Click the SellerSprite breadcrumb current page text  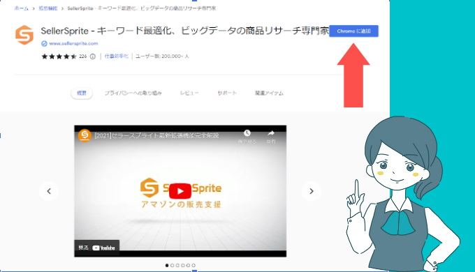(142, 8)
